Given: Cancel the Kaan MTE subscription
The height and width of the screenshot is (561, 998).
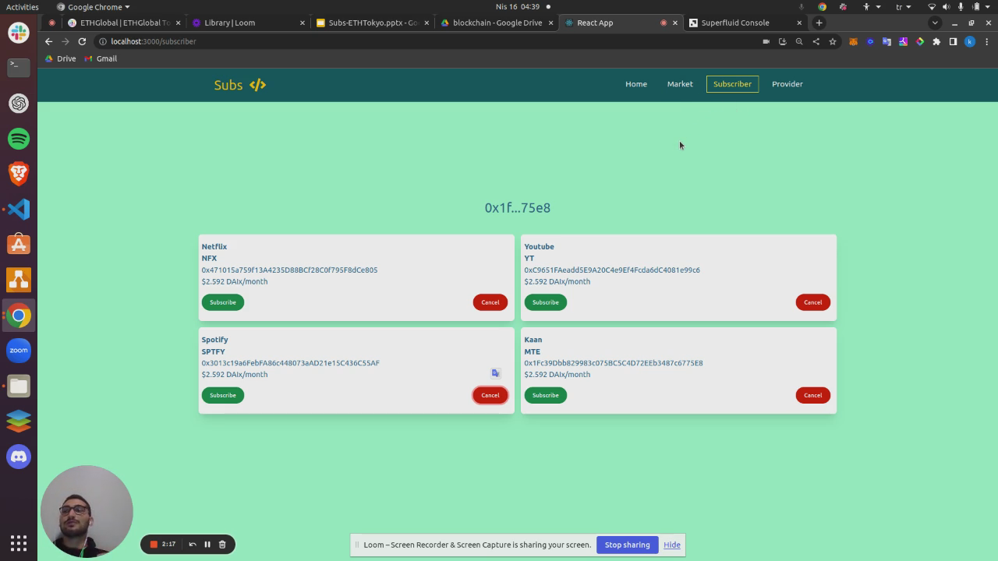Looking at the screenshot, I should (813, 395).
